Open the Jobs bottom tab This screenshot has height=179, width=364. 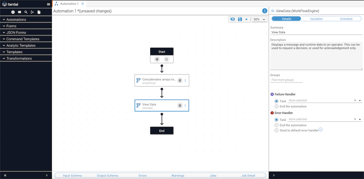[213, 175]
